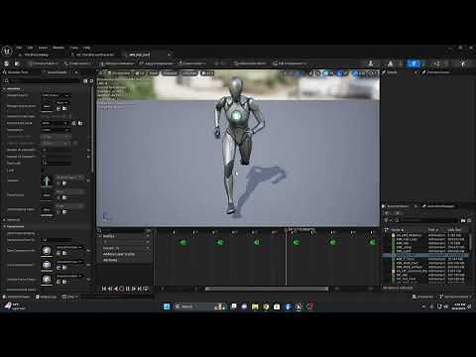Click the Apply Compression toolbar button
Viewport: 476px width, 357px height.
pyautogui.click(x=156, y=63)
